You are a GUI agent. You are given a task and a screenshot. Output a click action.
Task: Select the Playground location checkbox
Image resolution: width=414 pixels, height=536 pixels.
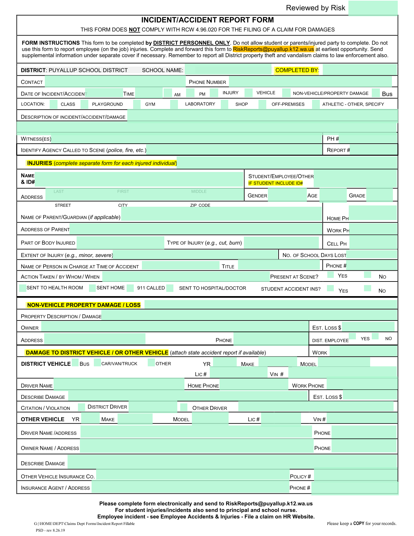[84, 104]
